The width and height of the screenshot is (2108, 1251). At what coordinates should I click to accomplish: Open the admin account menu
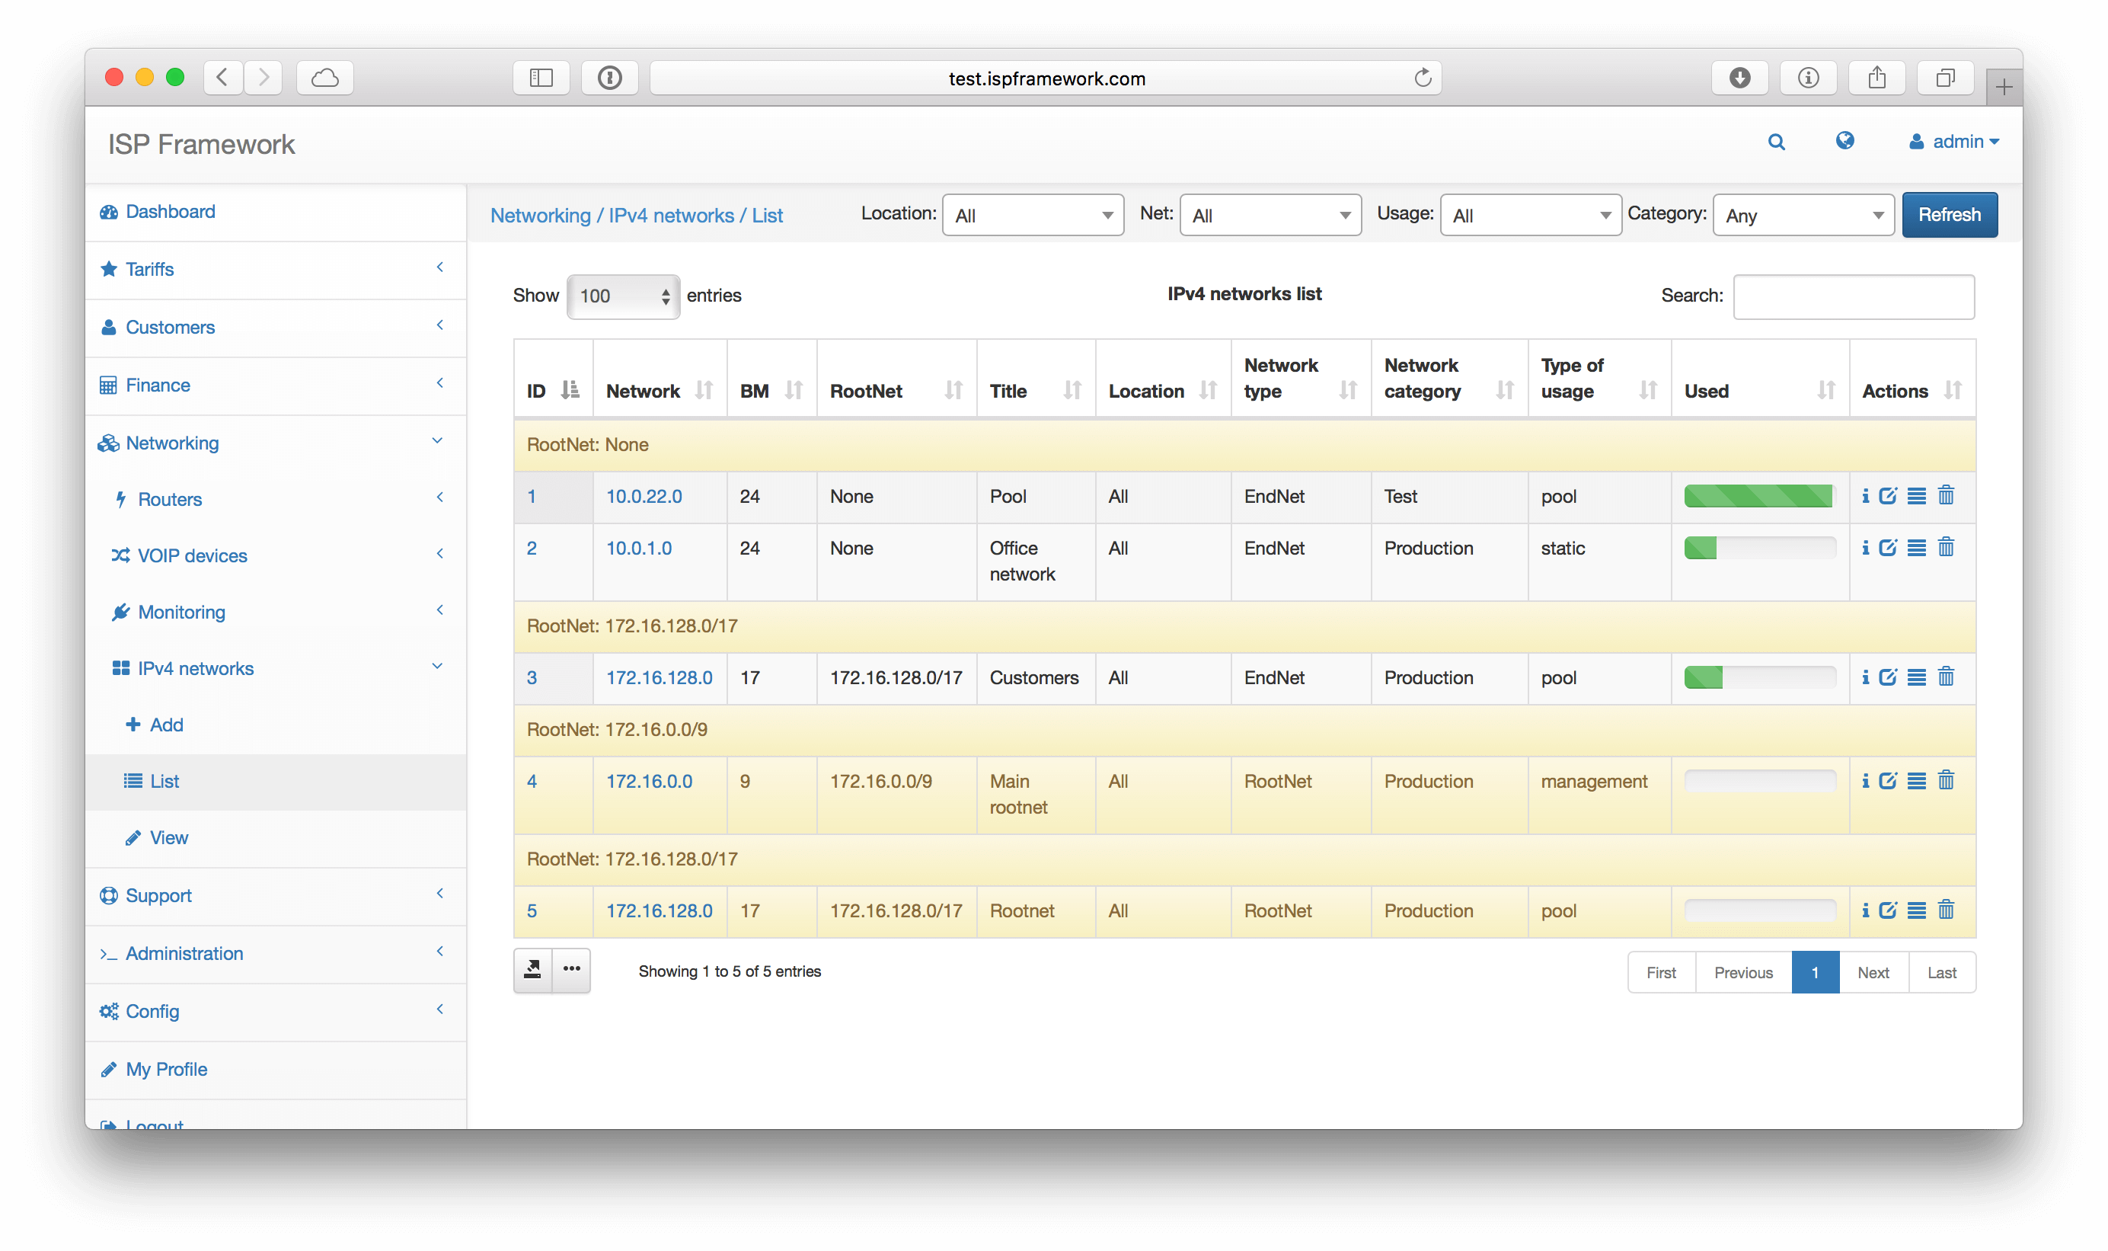[x=1955, y=142]
